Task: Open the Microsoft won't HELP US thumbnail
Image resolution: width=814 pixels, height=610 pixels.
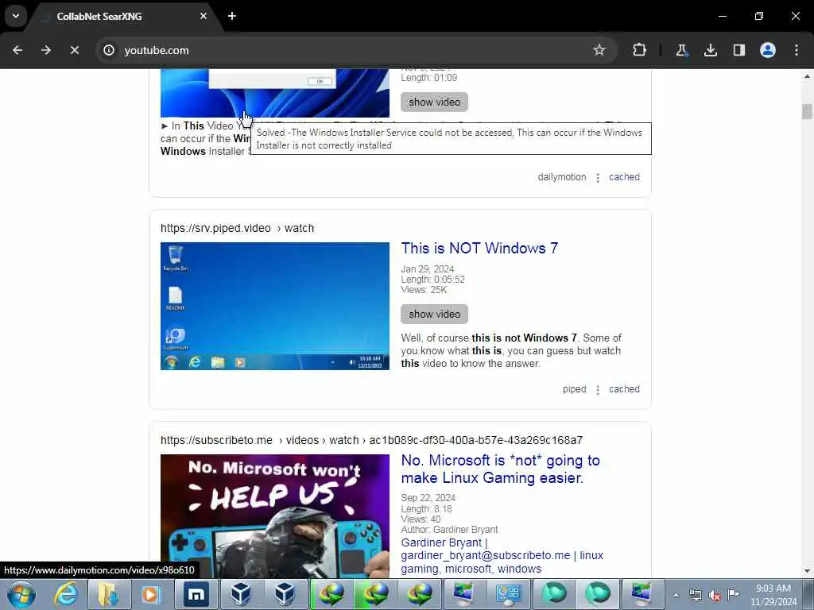Action: click(x=274, y=516)
